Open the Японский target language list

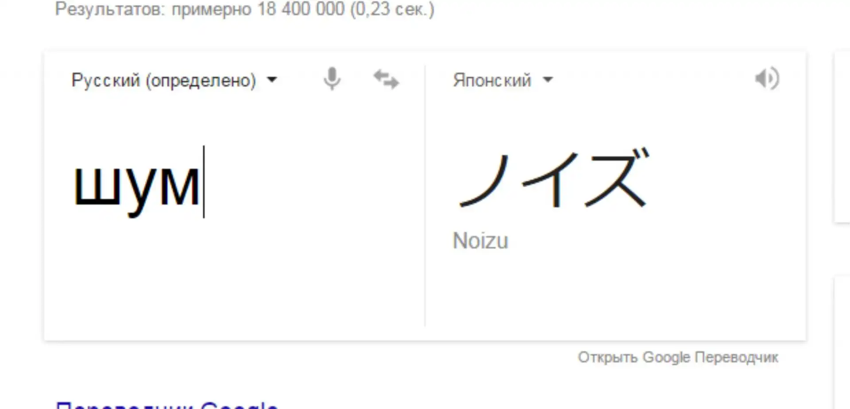[x=492, y=81]
